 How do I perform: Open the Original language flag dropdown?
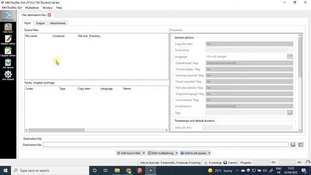coord(249,94)
